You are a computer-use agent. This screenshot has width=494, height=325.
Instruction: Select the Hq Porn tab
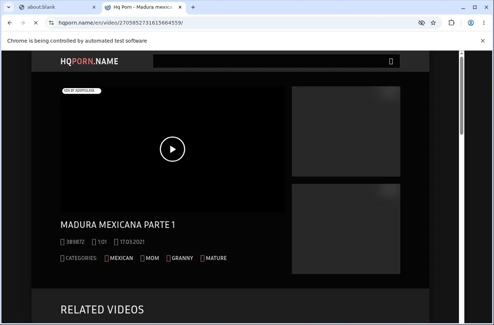click(143, 7)
